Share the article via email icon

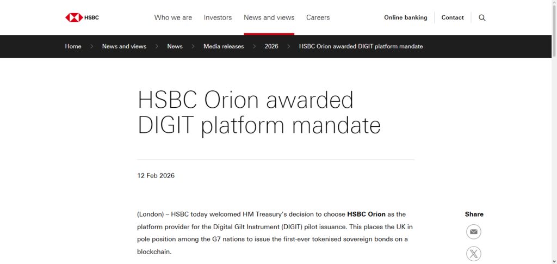[474, 232]
